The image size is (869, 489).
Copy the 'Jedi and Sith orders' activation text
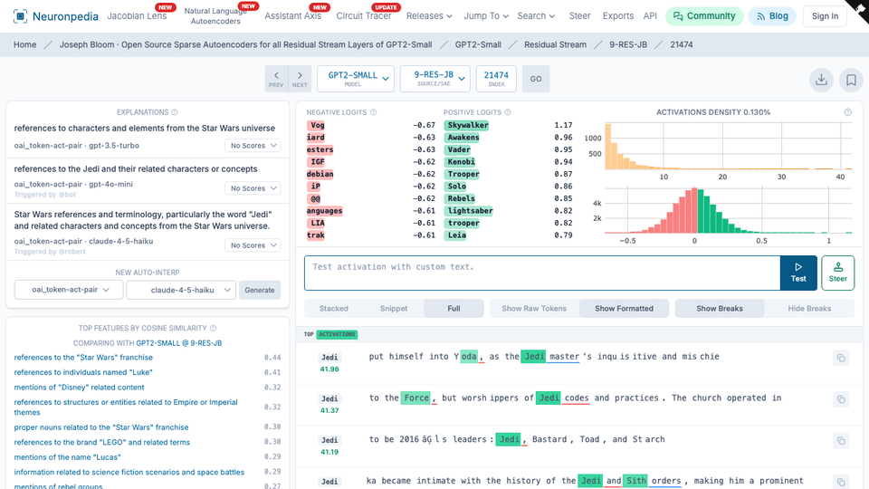841,482
